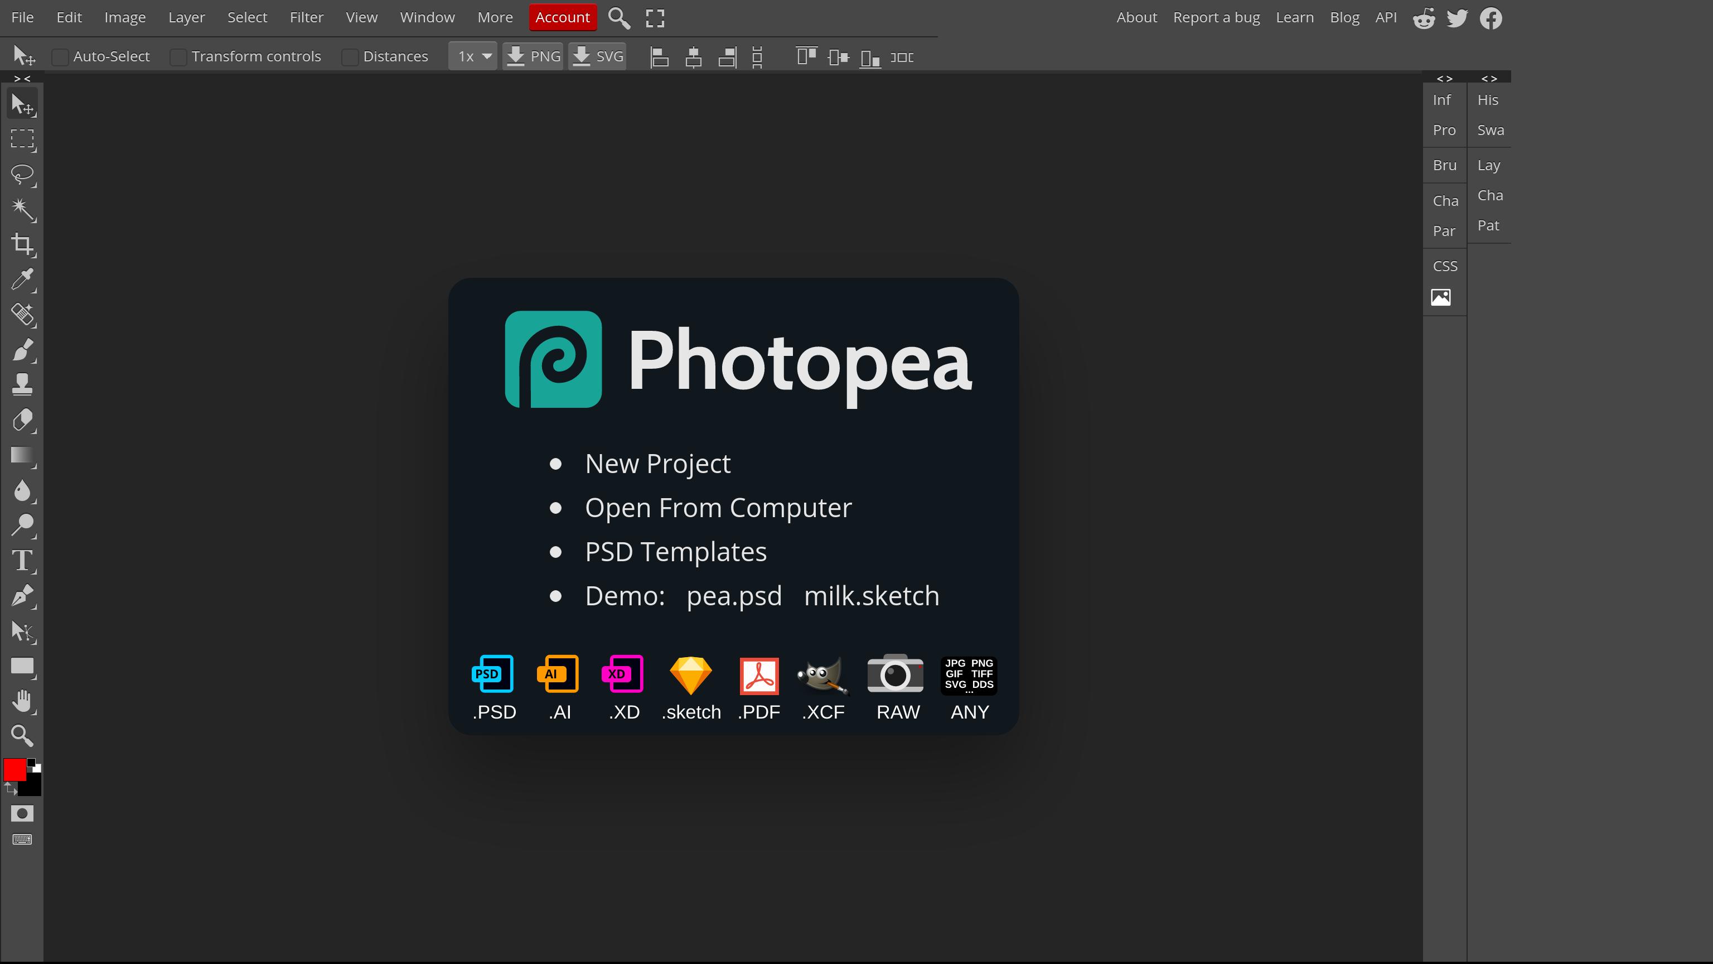Select the Type tool
1713x964 pixels.
coord(23,560)
